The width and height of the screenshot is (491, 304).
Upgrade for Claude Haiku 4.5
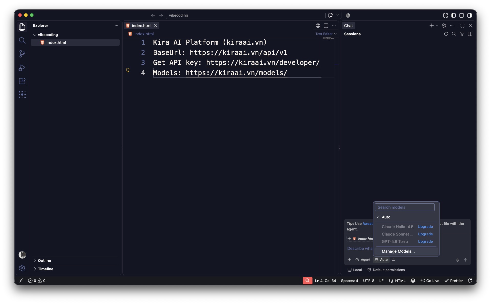[x=425, y=227]
